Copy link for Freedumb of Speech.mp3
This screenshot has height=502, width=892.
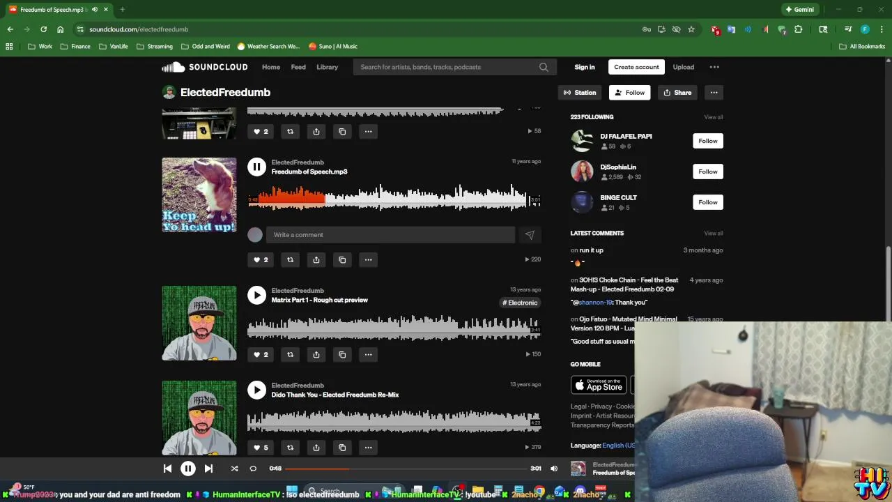342,259
